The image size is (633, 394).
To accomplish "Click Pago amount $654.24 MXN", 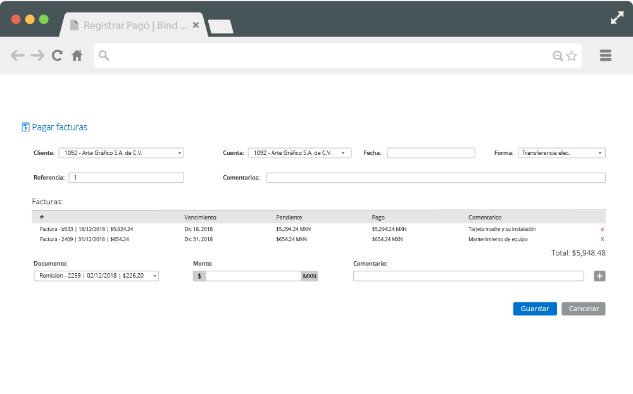I will (387, 239).
